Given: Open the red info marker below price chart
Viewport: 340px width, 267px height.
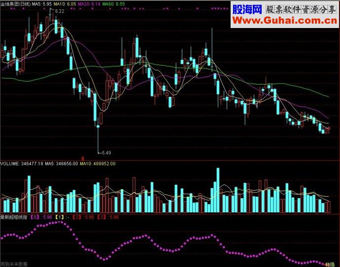Looking at the screenshot, I should click(82, 158).
